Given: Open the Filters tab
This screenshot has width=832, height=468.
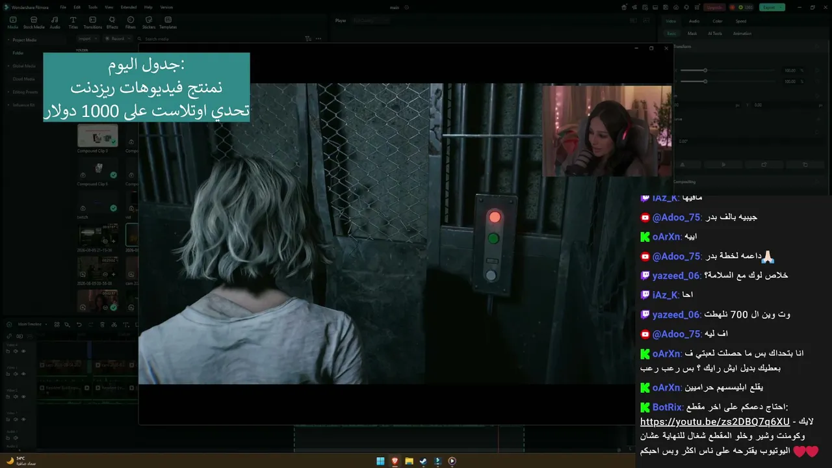Looking at the screenshot, I should (x=131, y=23).
